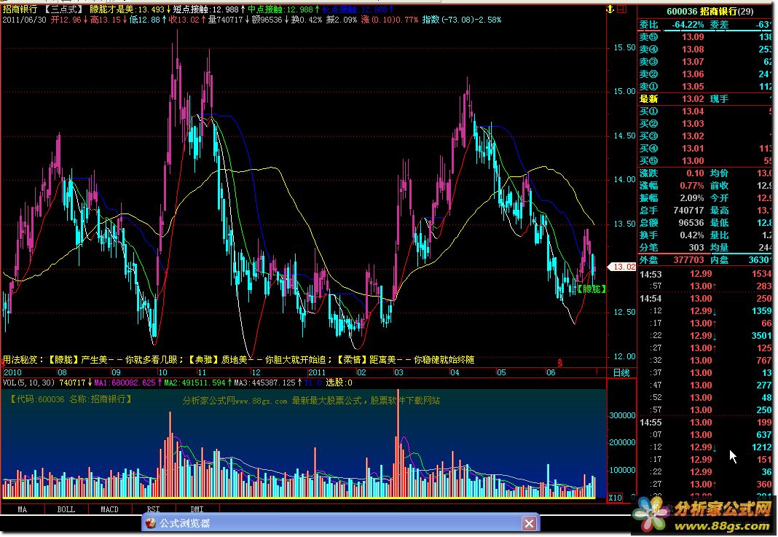Click the VOL(5,10,30) indicator label
778x537 pixels.
click(x=29, y=383)
